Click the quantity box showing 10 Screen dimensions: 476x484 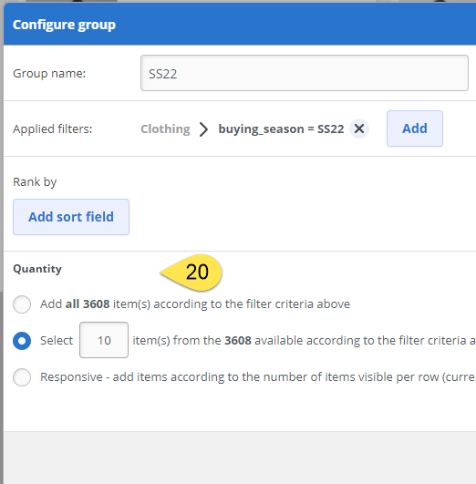click(104, 340)
